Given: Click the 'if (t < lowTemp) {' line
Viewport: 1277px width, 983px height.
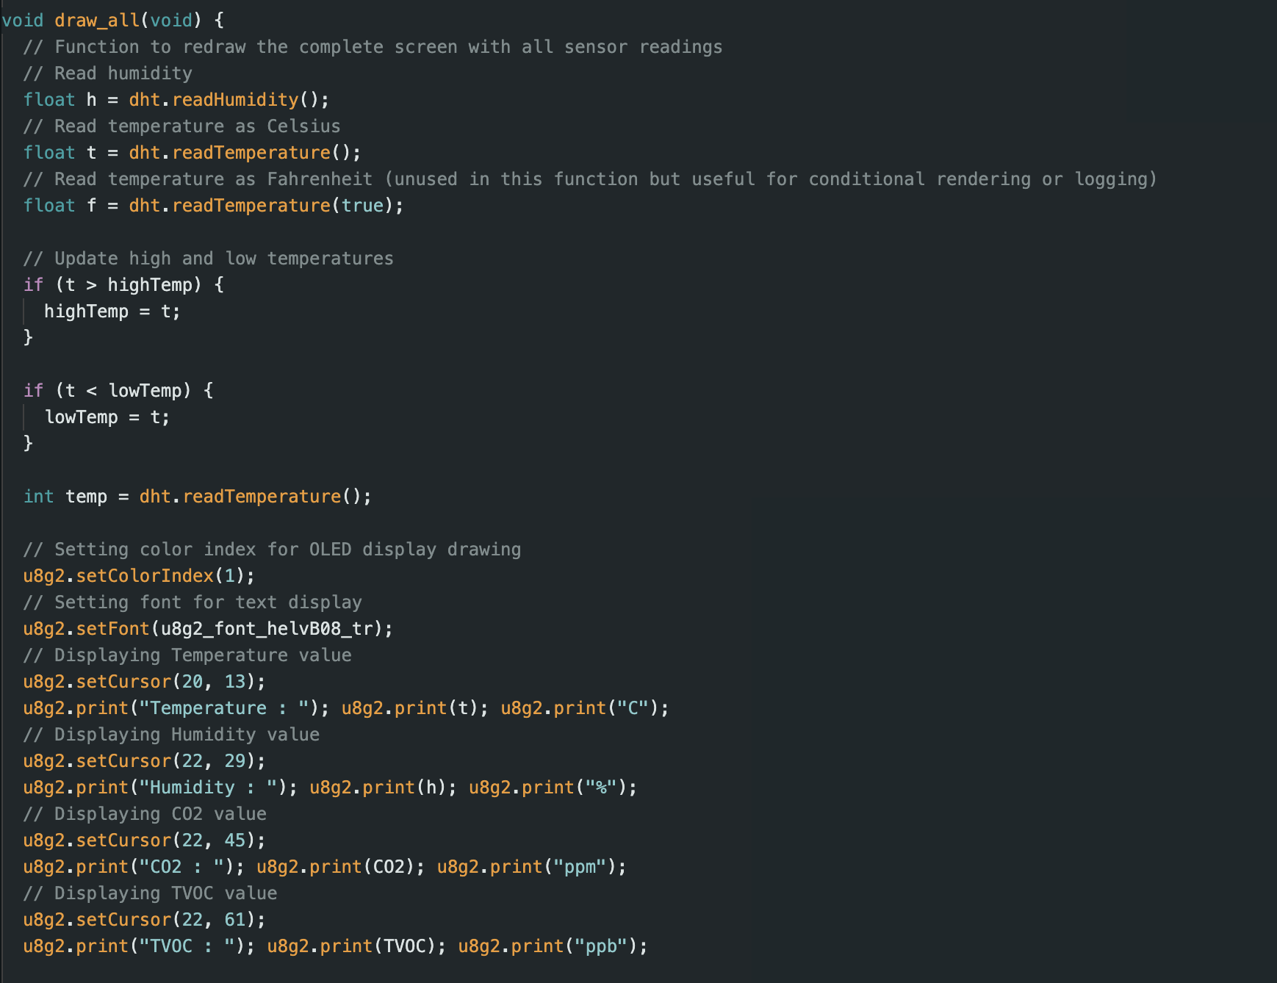Looking at the screenshot, I should click(x=118, y=391).
